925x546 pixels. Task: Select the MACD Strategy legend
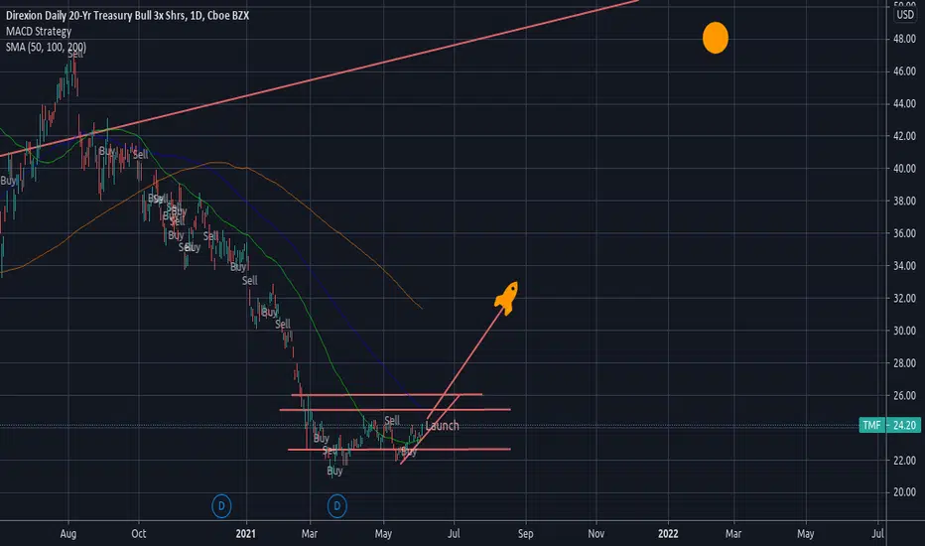click(x=39, y=32)
